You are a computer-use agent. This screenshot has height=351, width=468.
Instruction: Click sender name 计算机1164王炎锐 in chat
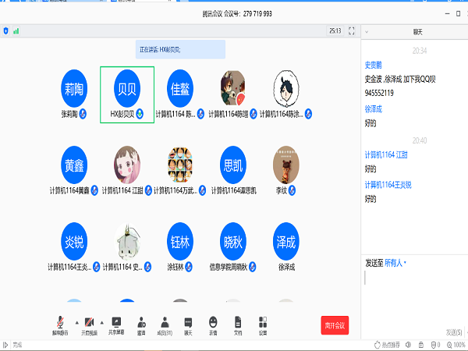388,185
